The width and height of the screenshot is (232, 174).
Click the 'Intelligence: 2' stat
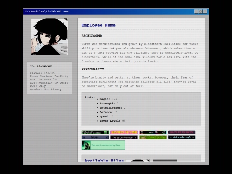tap(113, 108)
